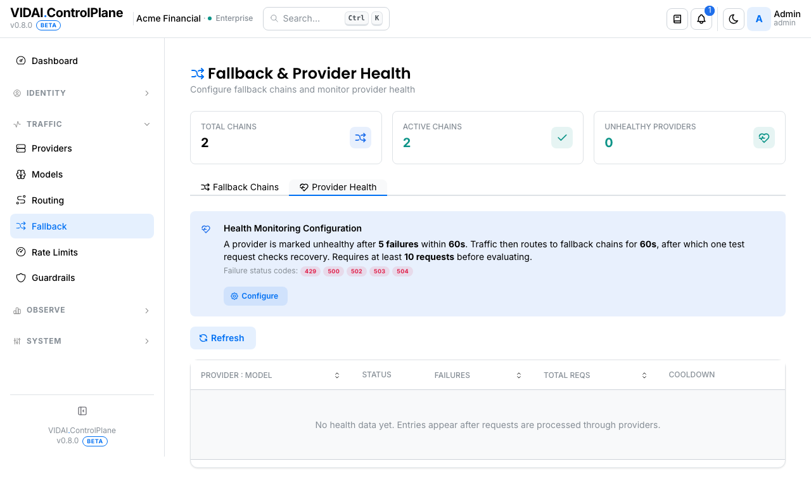Focus the Search input field

[x=326, y=18]
